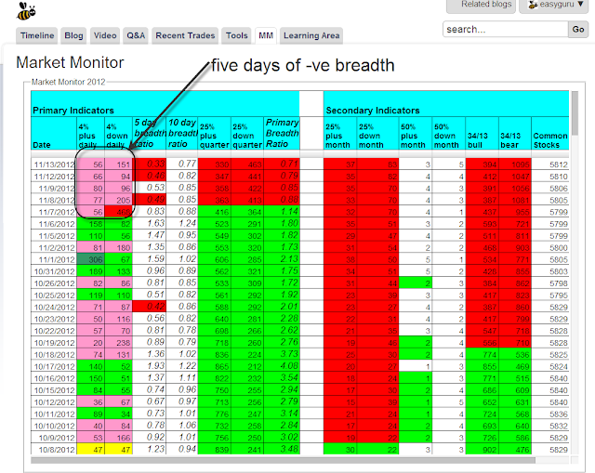Viewport: 595px width, 473px height.
Task: Focus the search input field
Action: (506, 29)
